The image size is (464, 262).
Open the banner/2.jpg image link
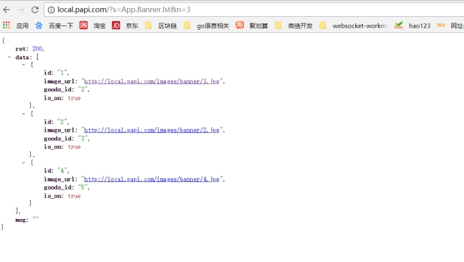pyautogui.click(x=152, y=130)
